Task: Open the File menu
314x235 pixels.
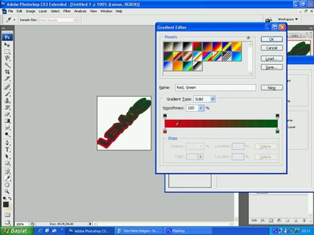Action: (10, 11)
